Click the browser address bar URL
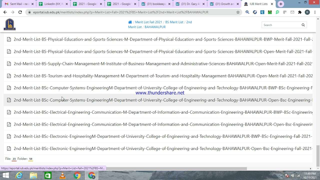Image resolution: width=320 pixels, height=180 pixels. pos(121,12)
